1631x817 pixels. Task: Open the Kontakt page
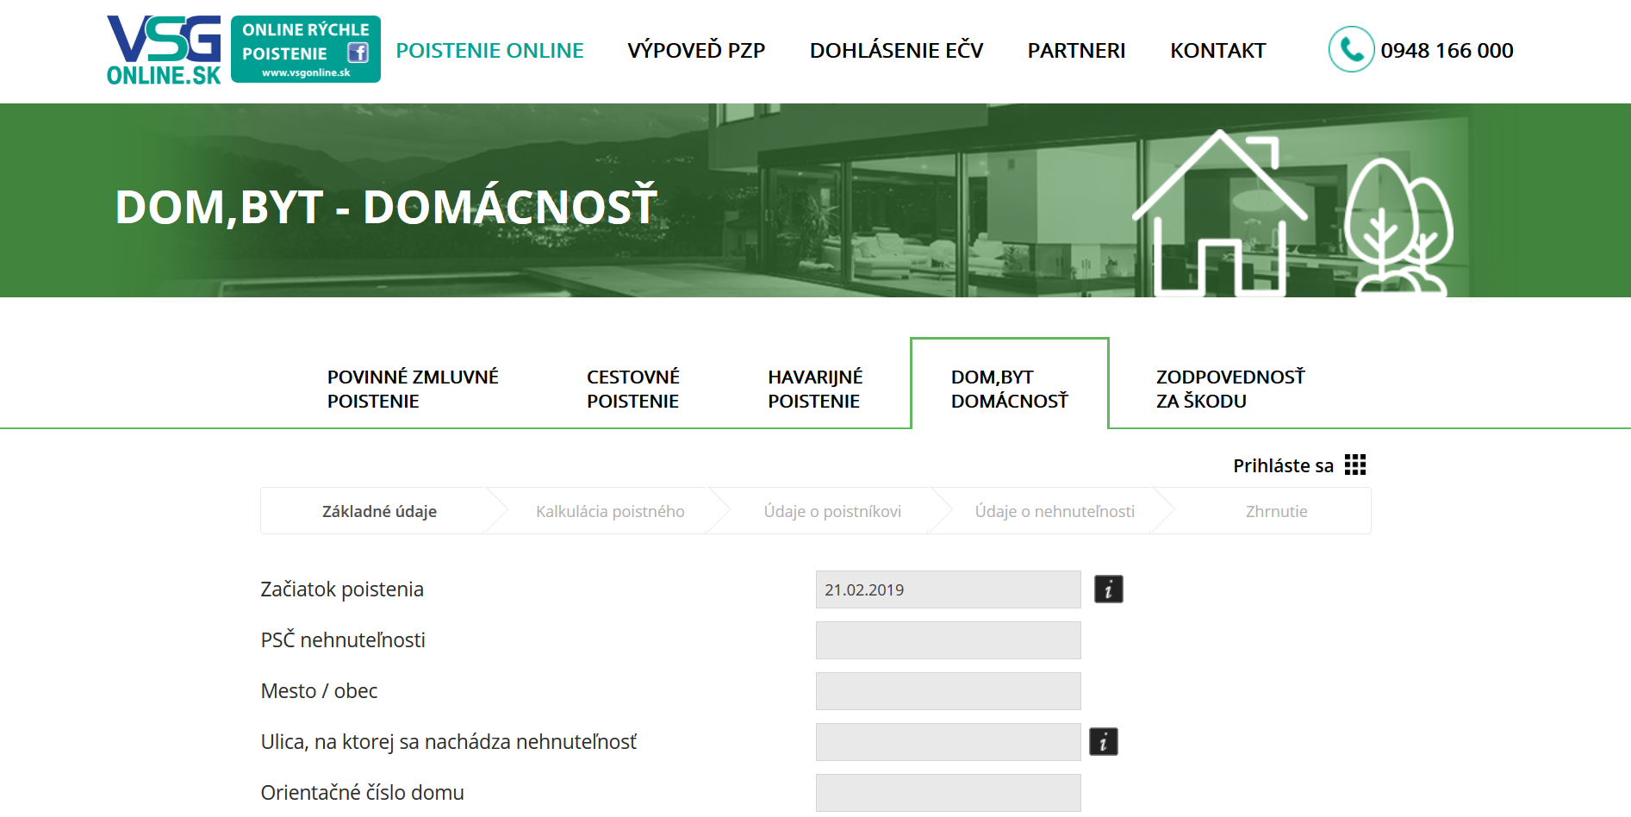point(1217,51)
